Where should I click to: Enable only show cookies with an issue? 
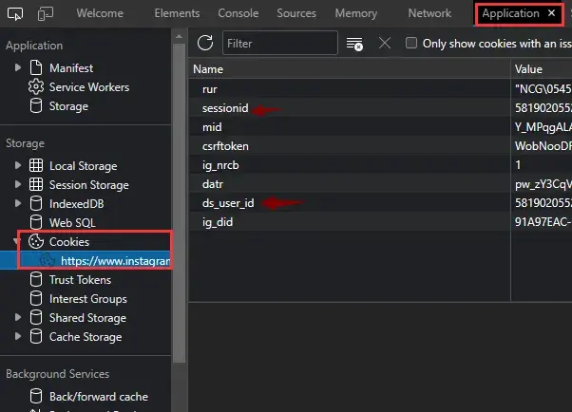point(411,43)
